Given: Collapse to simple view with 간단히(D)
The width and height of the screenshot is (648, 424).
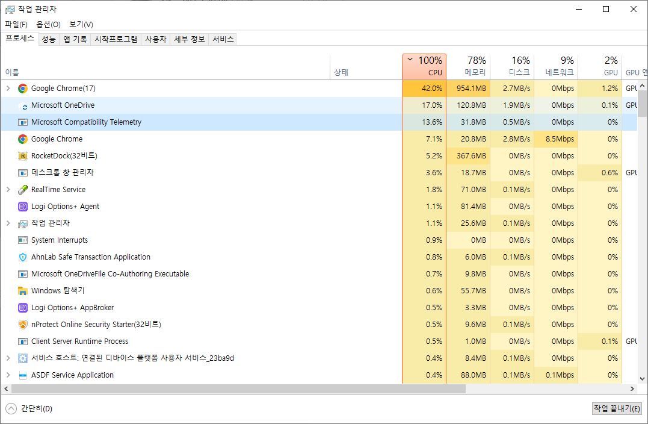Looking at the screenshot, I should click(29, 409).
